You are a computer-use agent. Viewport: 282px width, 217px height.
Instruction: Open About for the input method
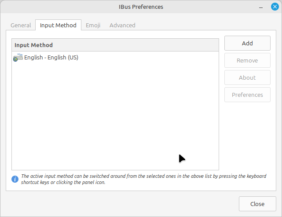point(247,77)
